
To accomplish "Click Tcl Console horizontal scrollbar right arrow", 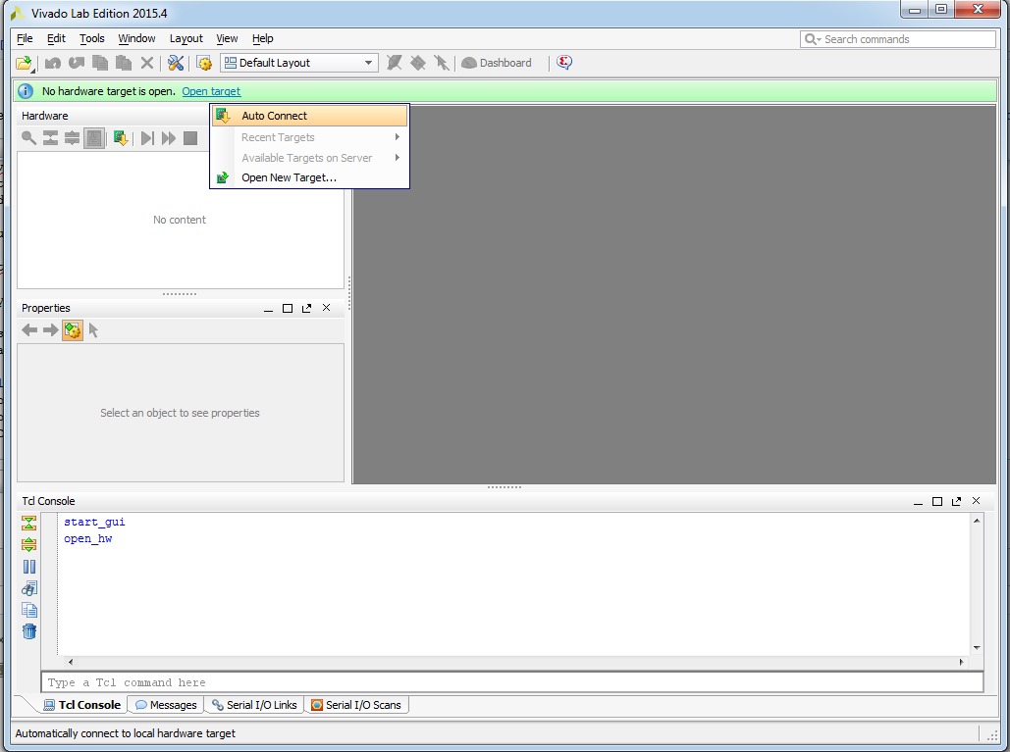I will point(962,662).
